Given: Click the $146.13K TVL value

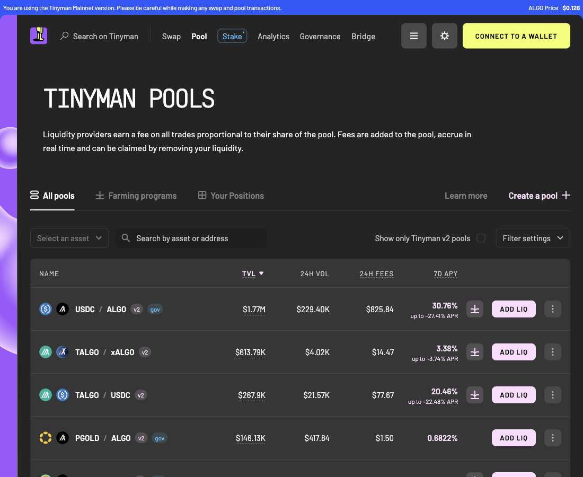Looking at the screenshot, I should (x=251, y=438).
